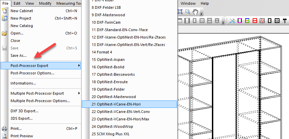Screen dimensions: 289x139
Task: Click Close in the File menu
Action: (41, 41)
